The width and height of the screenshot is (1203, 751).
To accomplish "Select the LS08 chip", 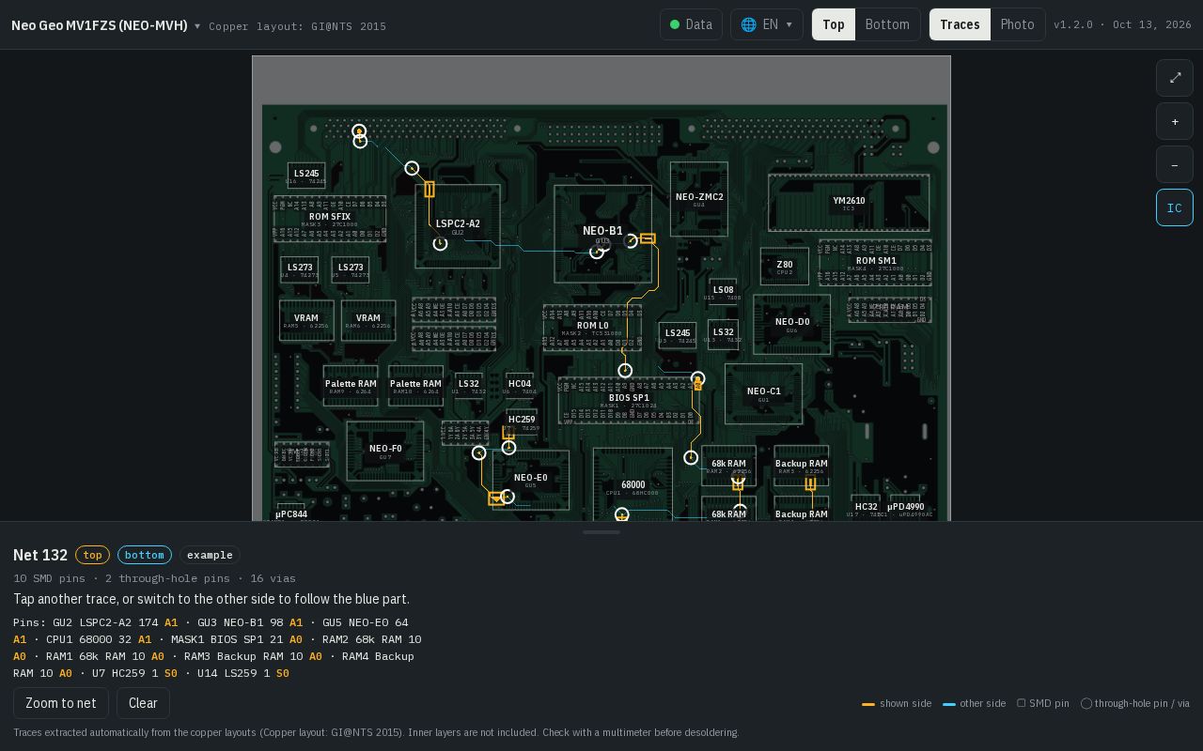I will click(723, 292).
